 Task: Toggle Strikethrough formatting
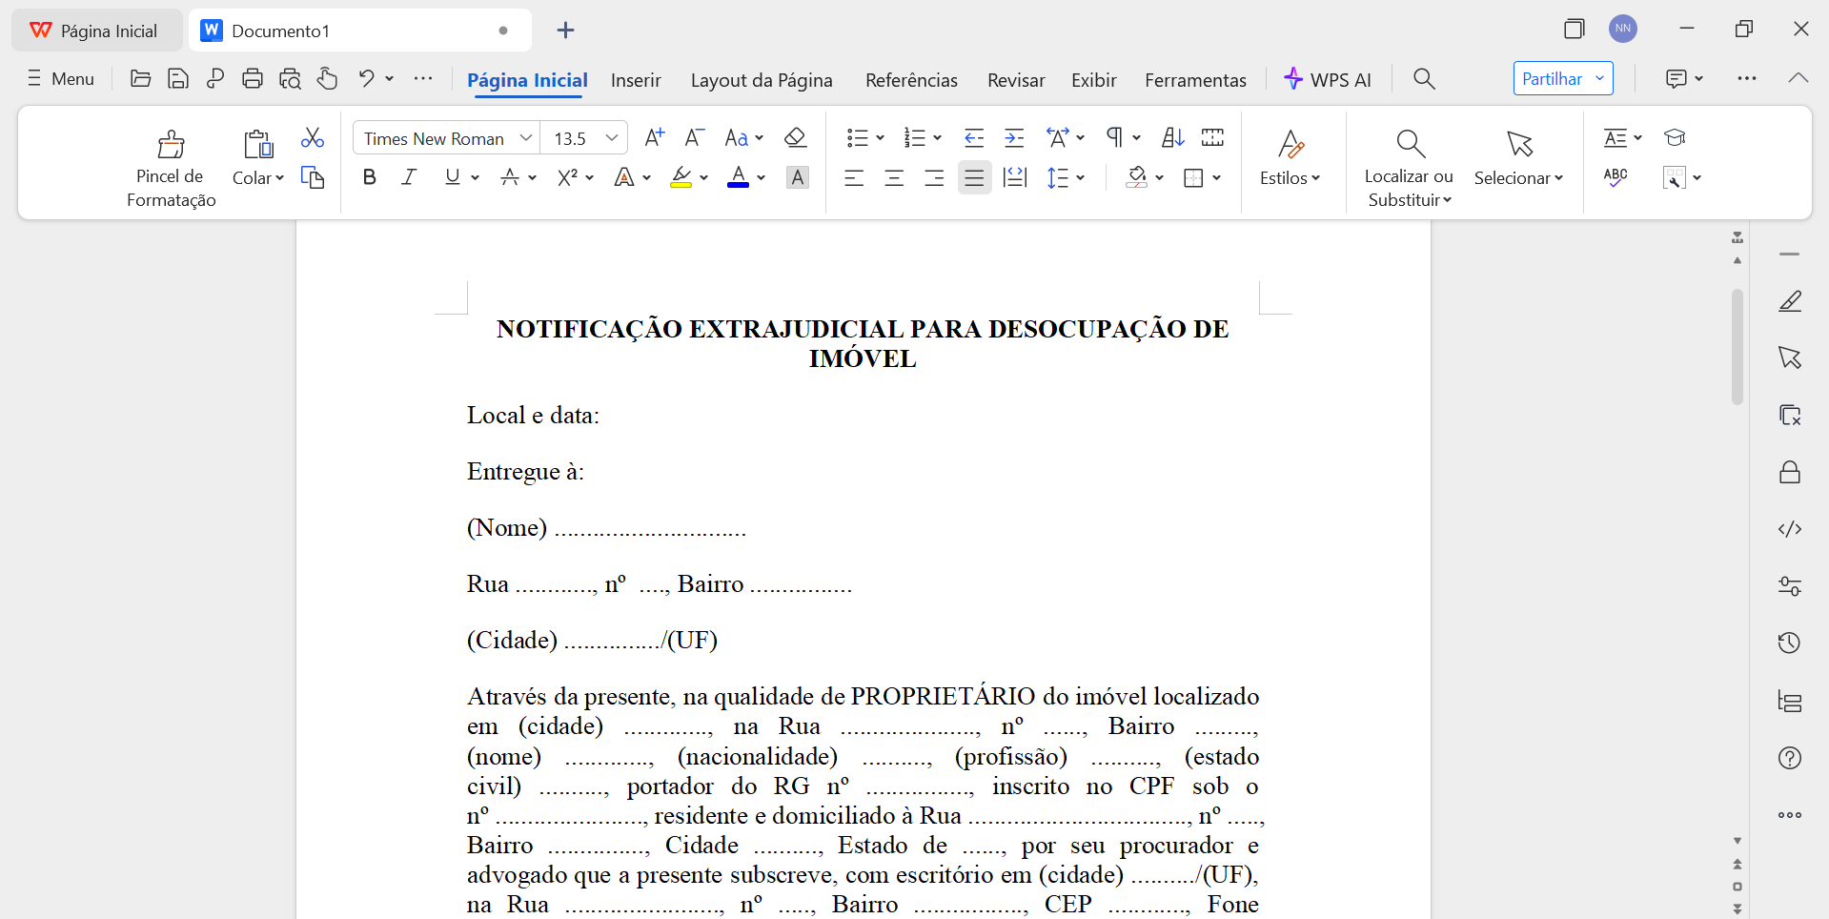click(x=511, y=177)
